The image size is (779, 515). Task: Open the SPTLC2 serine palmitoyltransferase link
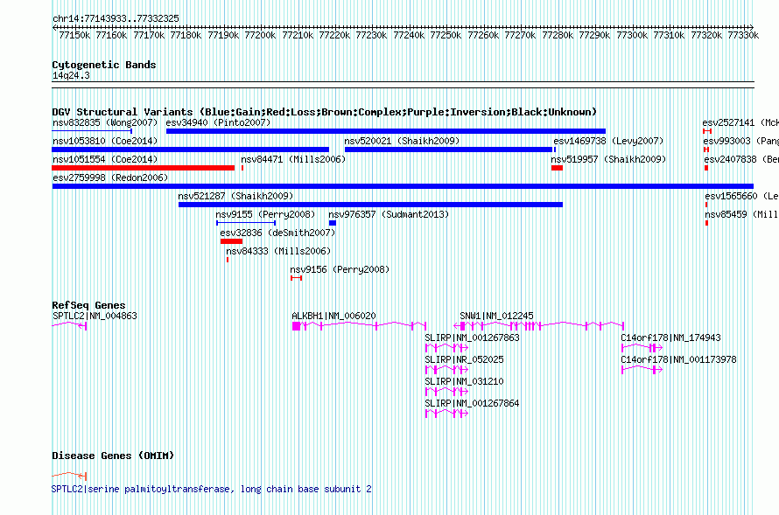212,489
